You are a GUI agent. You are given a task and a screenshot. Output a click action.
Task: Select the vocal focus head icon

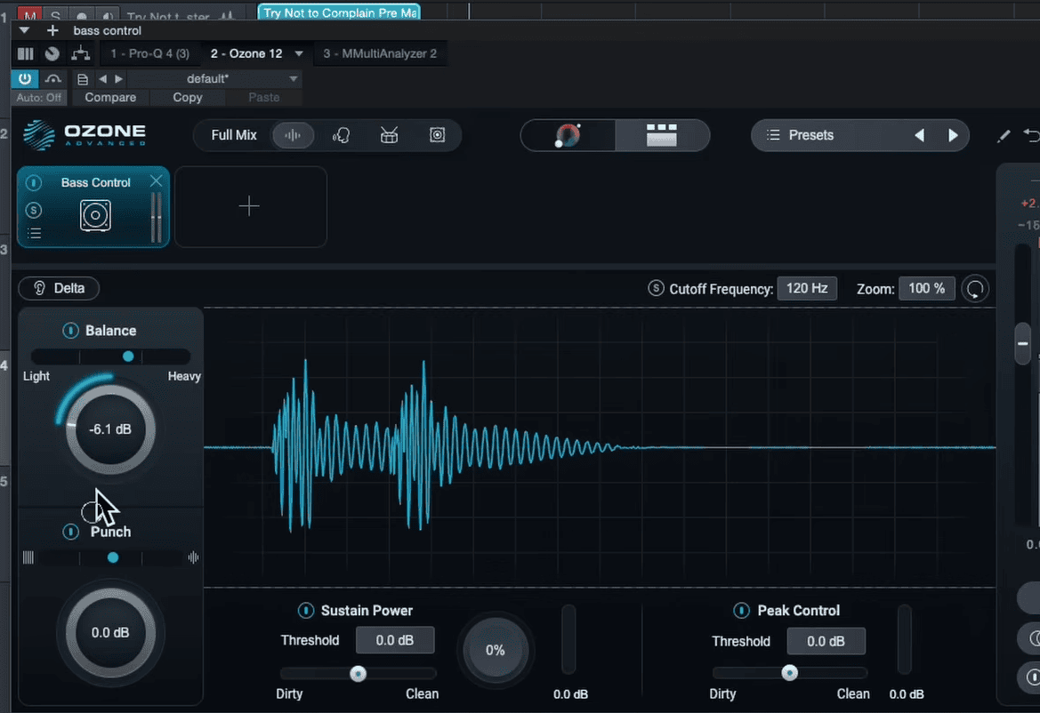[x=341, y=135]
